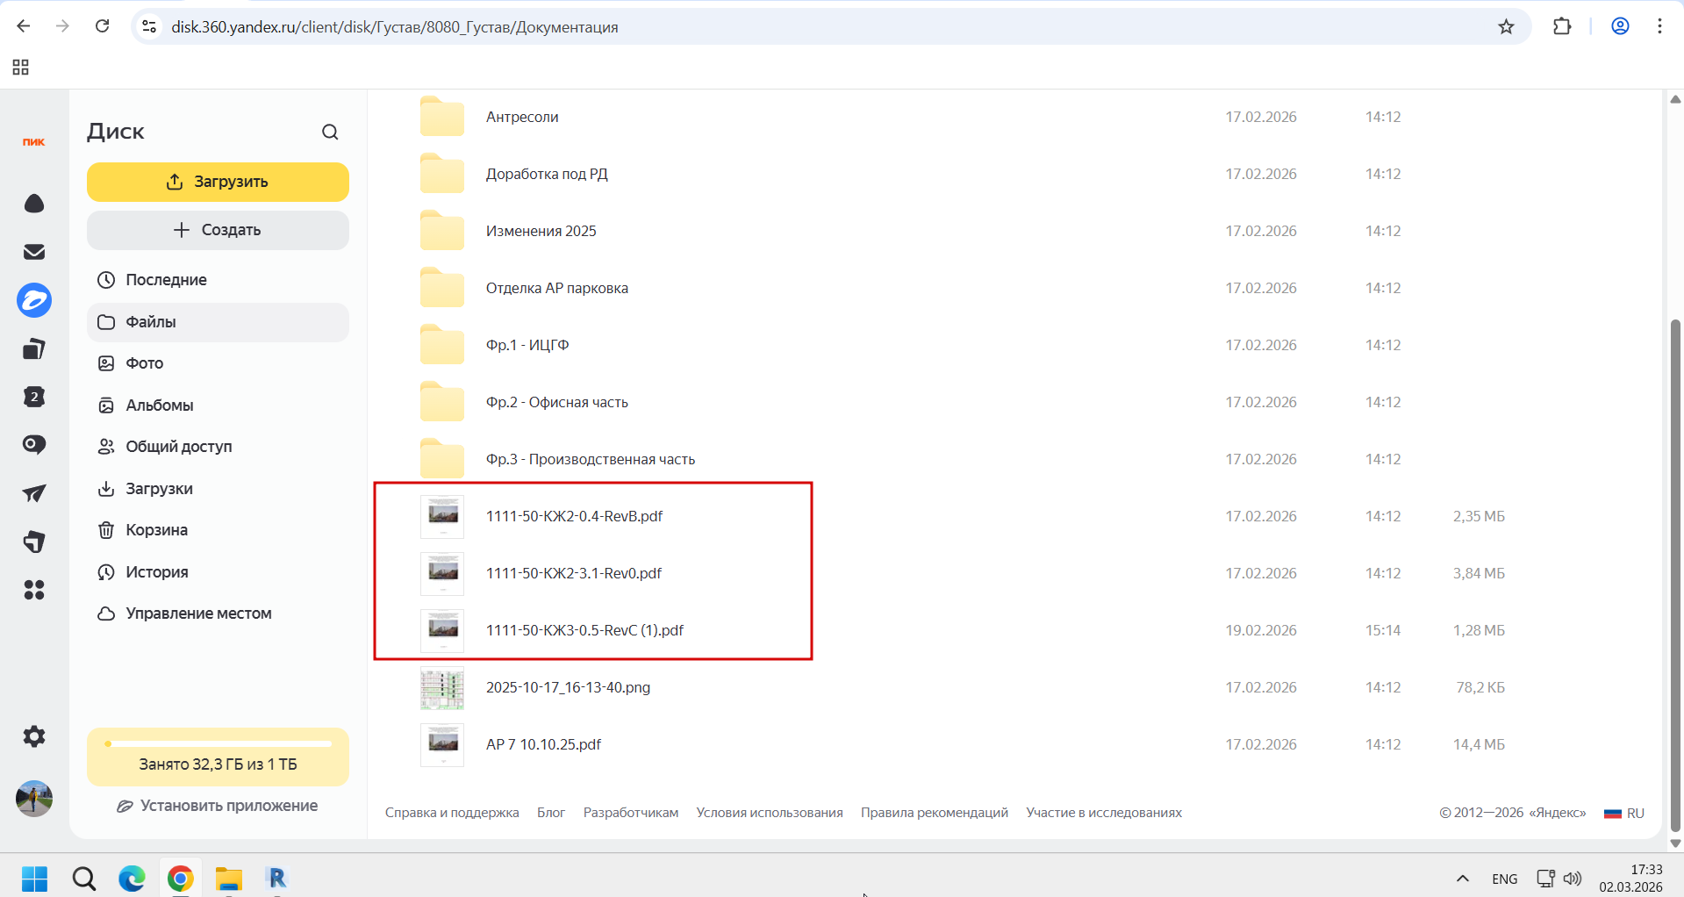Open the apps grid in the bookmarks bar
The width and height of the screenshot is (1684, 897).
[21, 68]
